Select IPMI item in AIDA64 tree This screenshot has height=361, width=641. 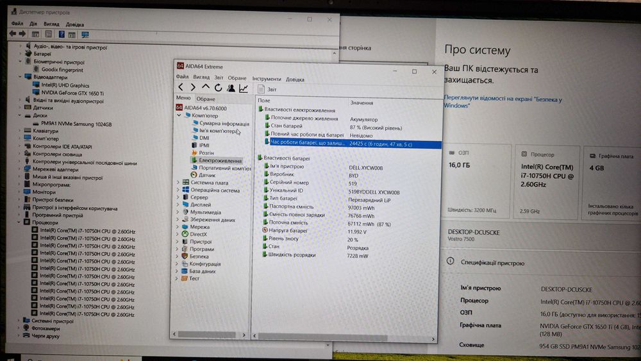[x=204, y=146]
